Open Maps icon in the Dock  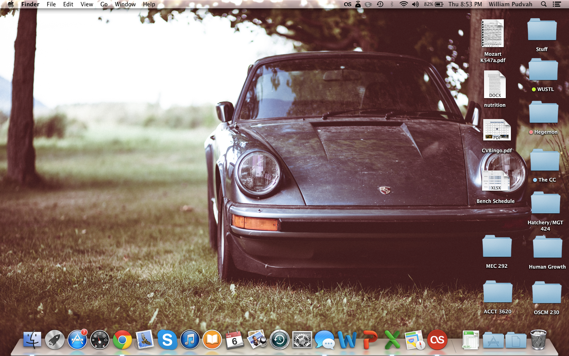(415, 340)
